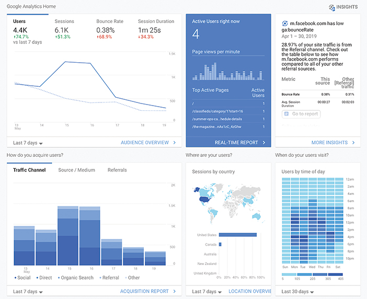This screenshot has width=367, height=299.
Task: Open the Location Overview link
Action: click(249, 291)
